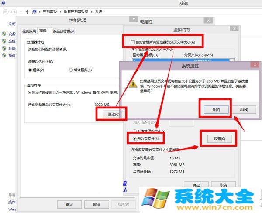Viewport: 262px width, 213px height.
Task: Close the 性能选项 dialog
Action: pyautogui.click(x=134, y=19)
